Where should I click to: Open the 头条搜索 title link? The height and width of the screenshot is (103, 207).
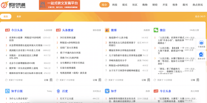pos(68,30)
